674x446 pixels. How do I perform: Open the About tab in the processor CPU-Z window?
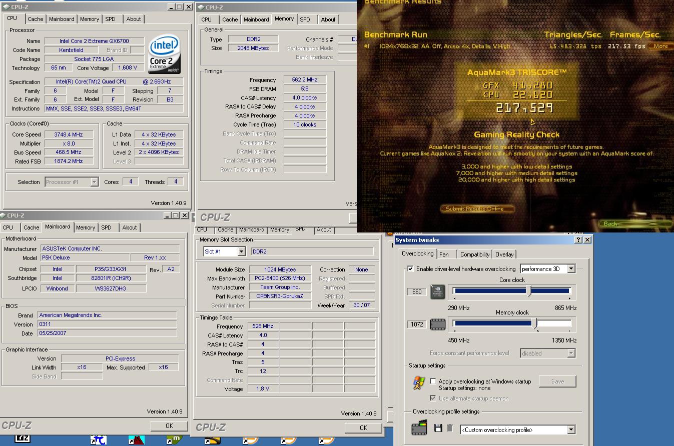(134, 19)
